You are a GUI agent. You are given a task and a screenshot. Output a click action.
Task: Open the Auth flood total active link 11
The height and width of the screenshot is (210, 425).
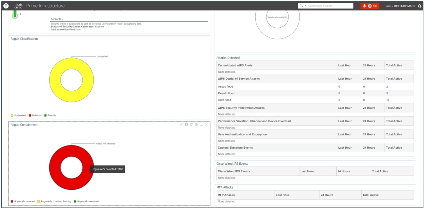click(388, 100)
